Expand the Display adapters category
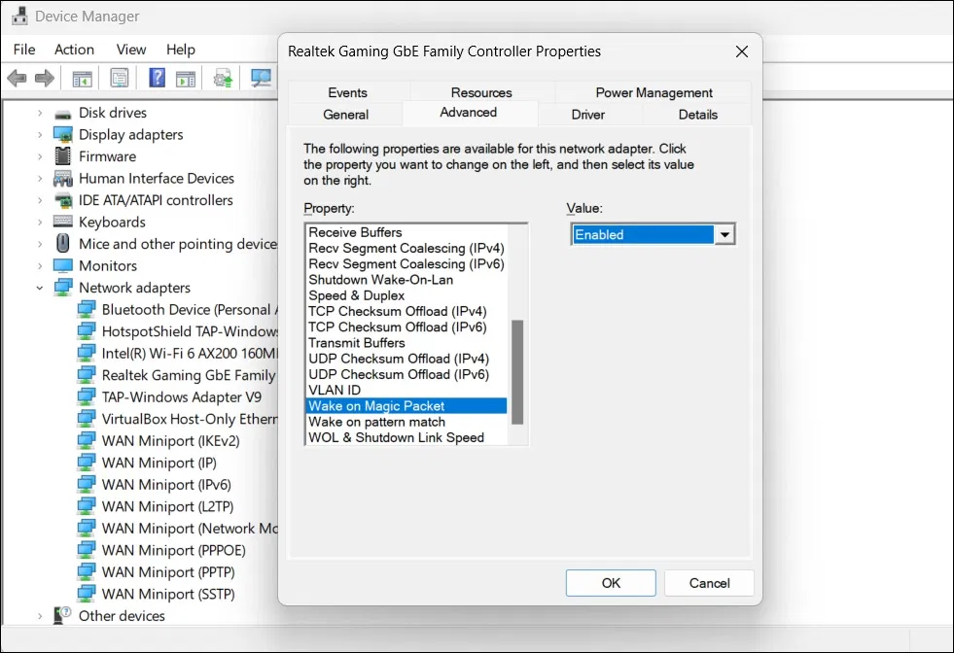The height and width of the screenshot is (653, 954). pyautogui.click(x=40, y=135)
